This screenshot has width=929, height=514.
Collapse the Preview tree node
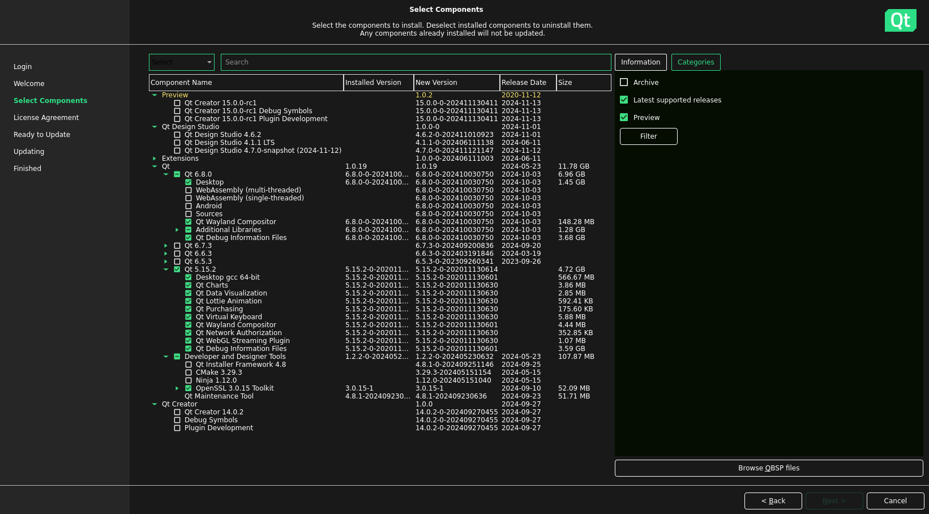(155, 95)
